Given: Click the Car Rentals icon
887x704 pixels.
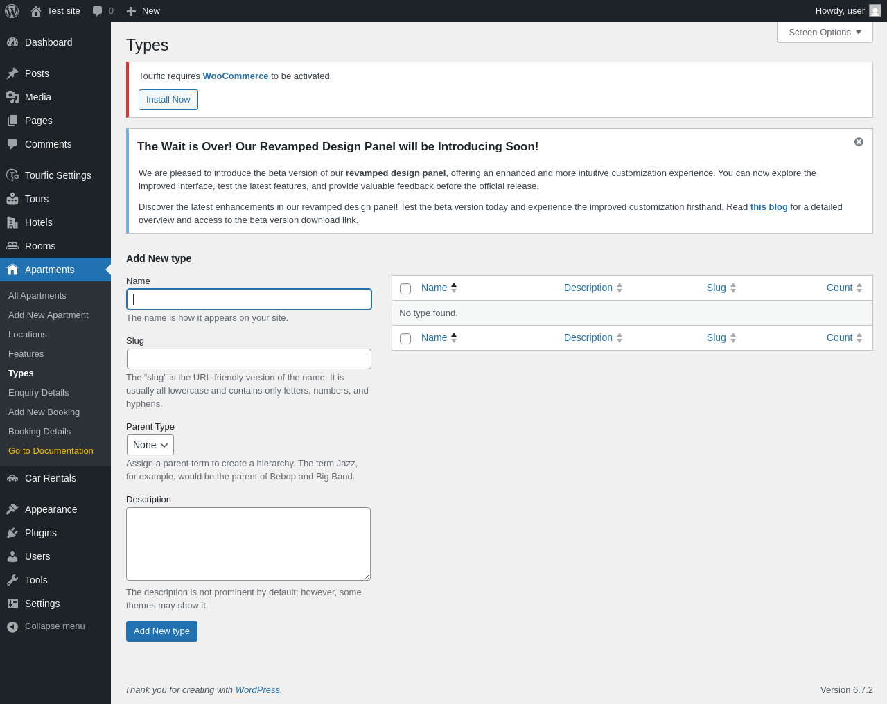Looking at the screenshot, I should pyautogui.click(x=12, y=478).
